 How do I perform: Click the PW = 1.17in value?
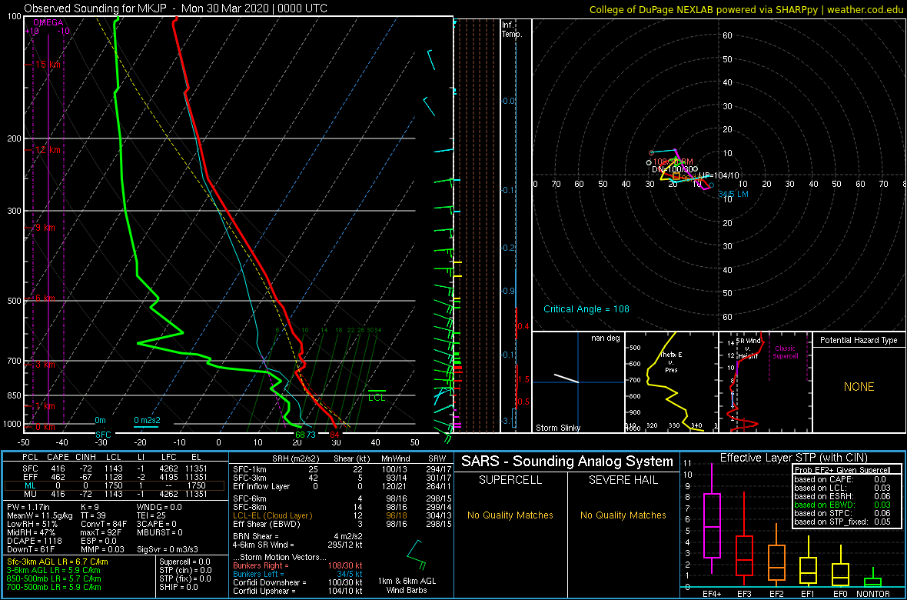tap(29, 507)
